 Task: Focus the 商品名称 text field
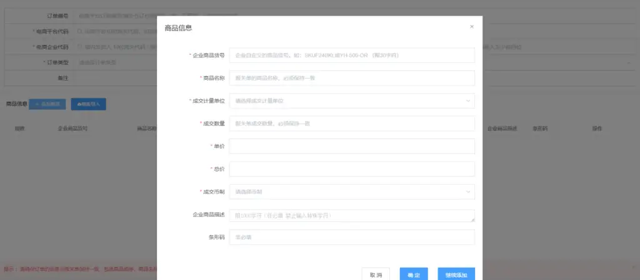coord(352,78)
